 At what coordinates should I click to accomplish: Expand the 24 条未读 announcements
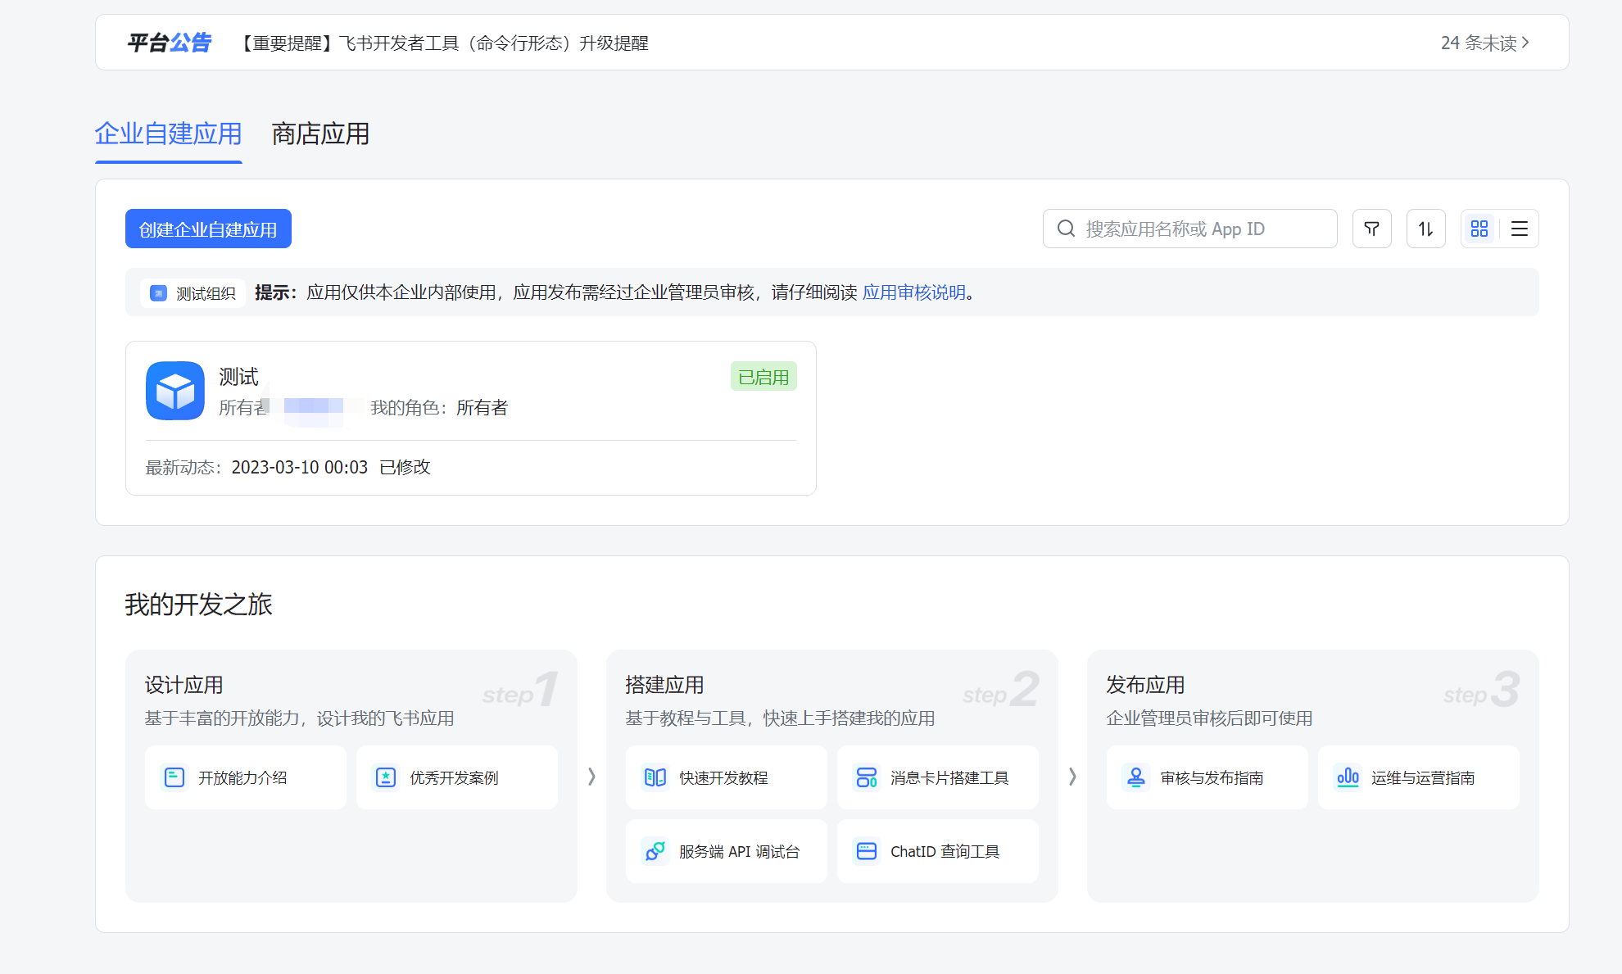point(1484,43)
